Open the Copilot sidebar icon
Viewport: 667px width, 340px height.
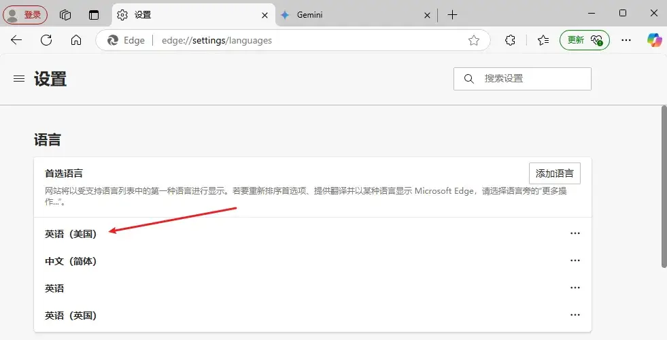pyautogui.click(x=654, y=40)
